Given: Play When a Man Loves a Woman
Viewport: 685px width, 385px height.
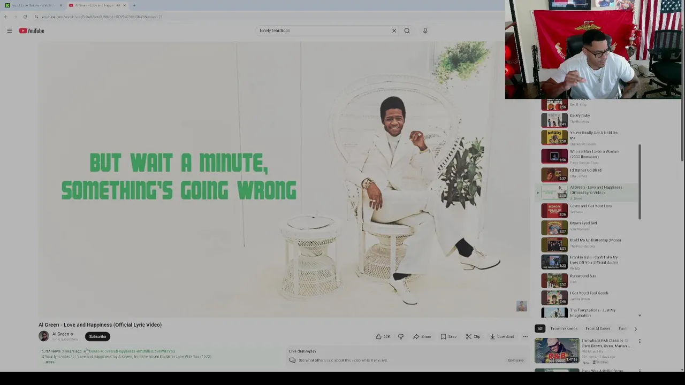Looking at the screenshot, I should click(589, 156).
